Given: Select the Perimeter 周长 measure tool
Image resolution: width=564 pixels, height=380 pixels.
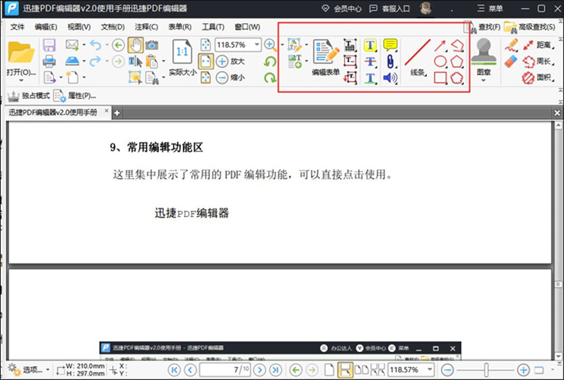Looking at the screenshot, I should [538, 62].
